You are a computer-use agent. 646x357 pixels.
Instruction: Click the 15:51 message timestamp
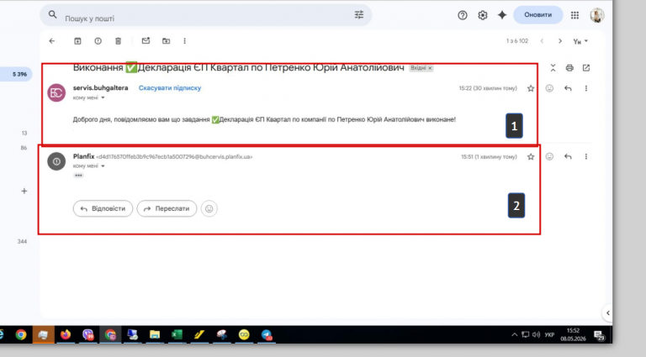pyautogui.click(x=489, y=157)
